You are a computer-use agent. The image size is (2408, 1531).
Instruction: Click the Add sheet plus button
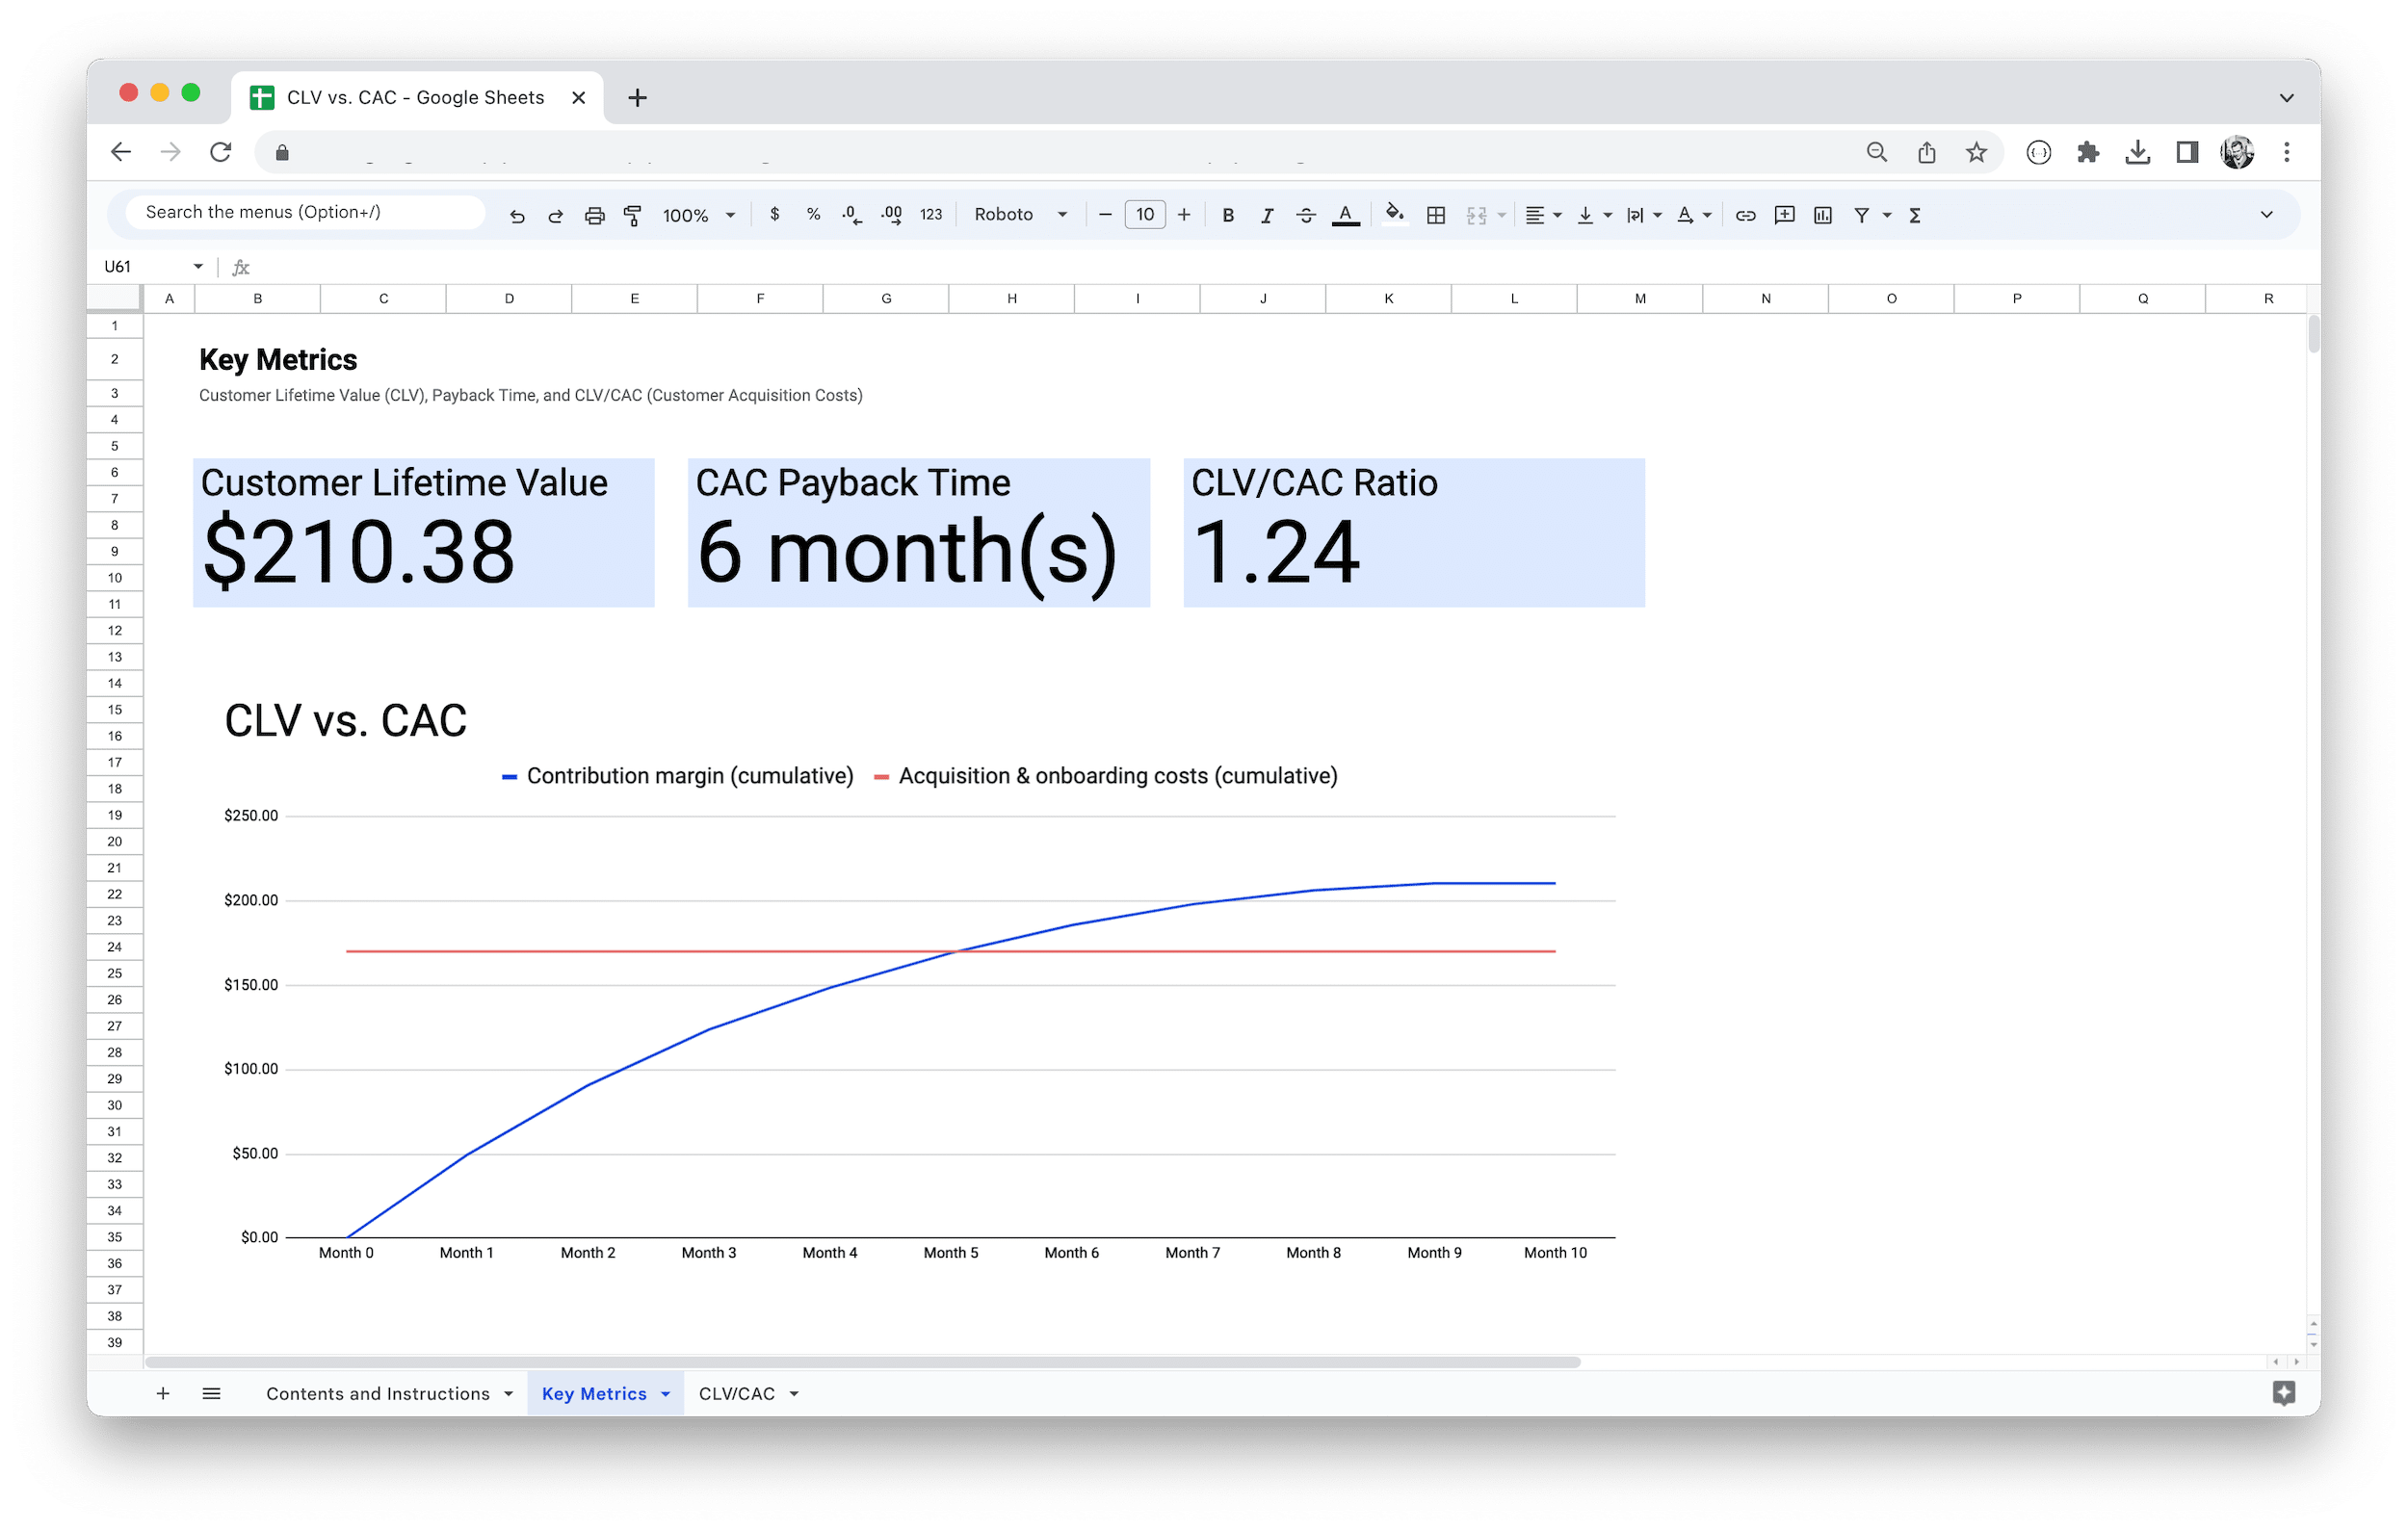(x=163, y=1393)
